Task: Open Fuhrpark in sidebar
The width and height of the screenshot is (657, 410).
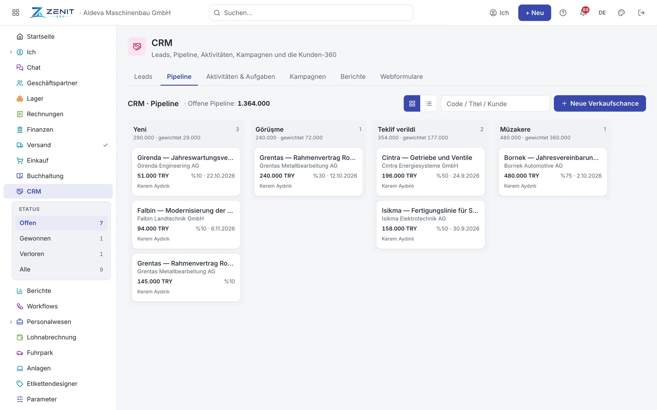Action: tap(58, 353)
